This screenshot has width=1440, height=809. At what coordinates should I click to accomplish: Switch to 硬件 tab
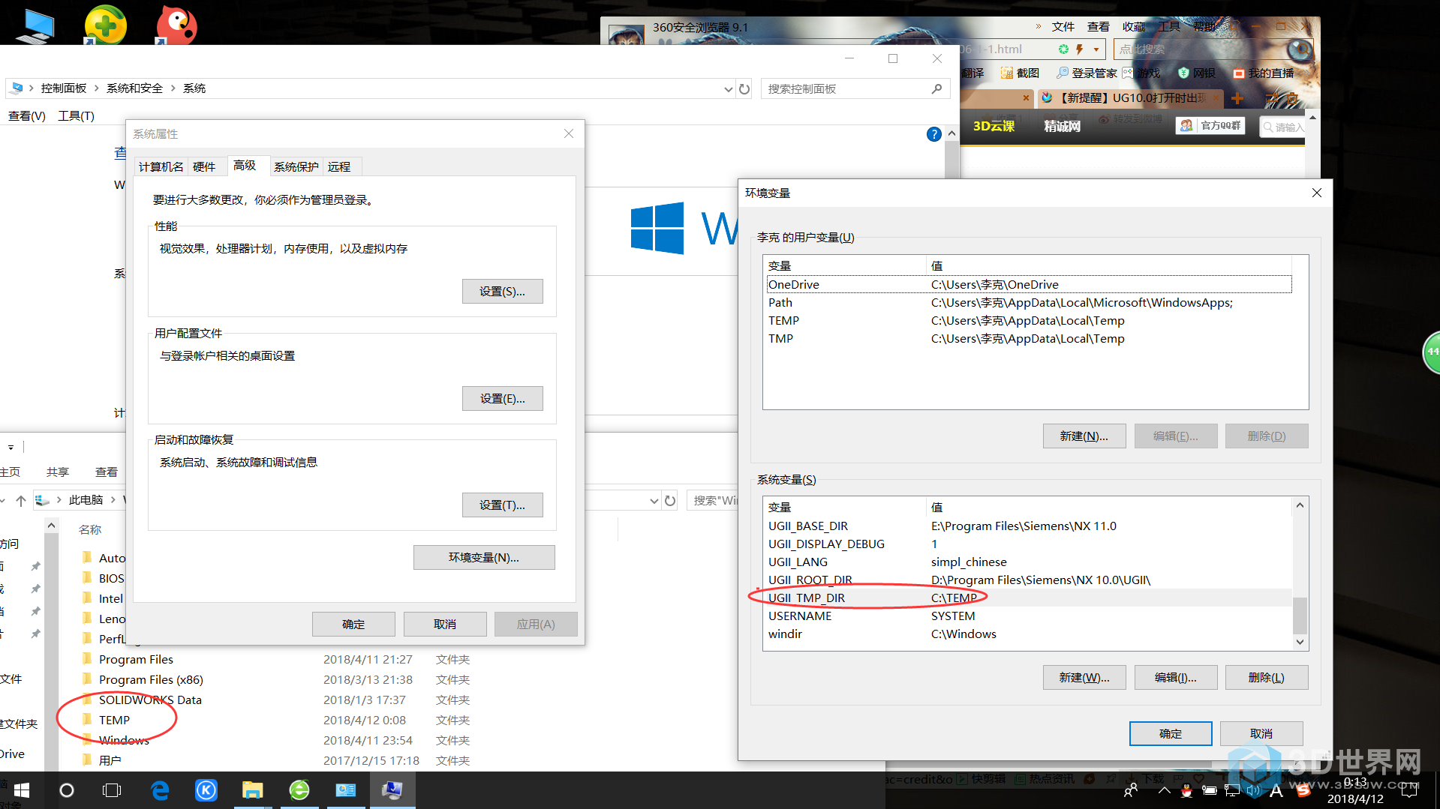click(204, 166)
